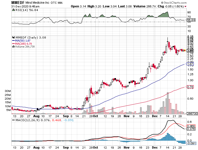198x150 pixels.
Task: Click the blue 1.87 MA(50) axis tag
Action: pos(190,64)
